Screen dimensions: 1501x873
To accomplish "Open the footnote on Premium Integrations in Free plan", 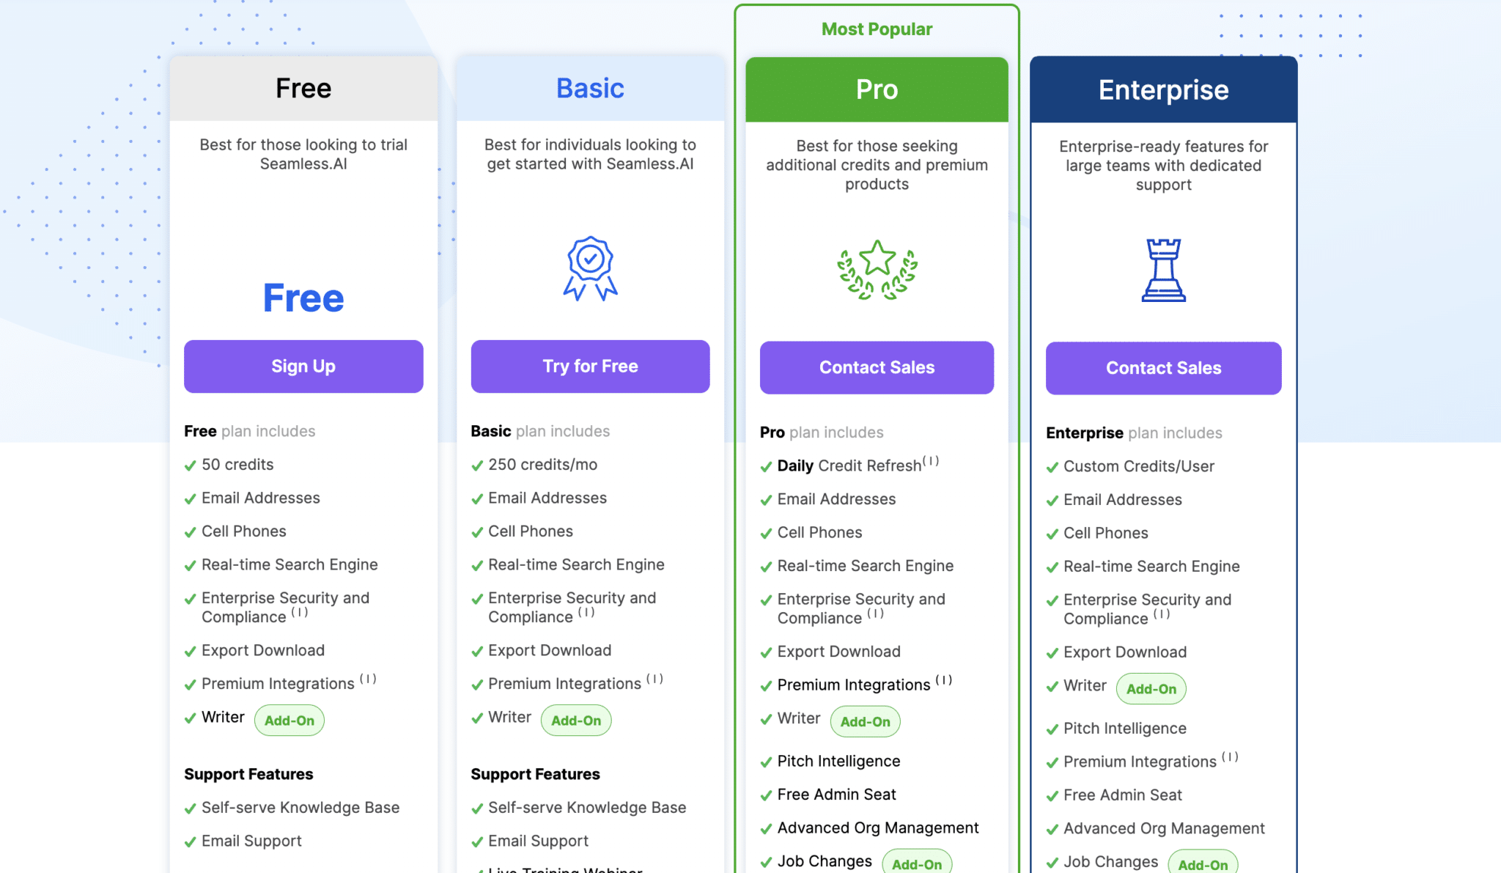I will pyautogui.click(x=369, y=679).
